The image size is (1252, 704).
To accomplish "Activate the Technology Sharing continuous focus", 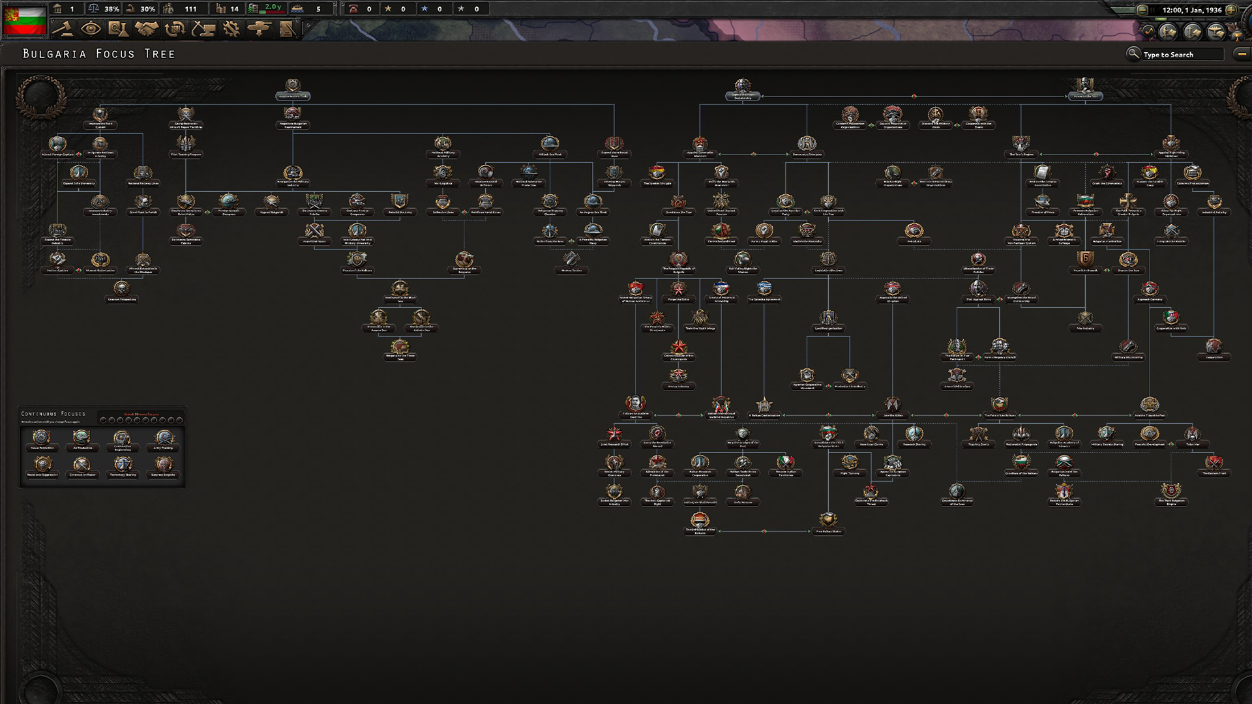I will coord(122,464).
